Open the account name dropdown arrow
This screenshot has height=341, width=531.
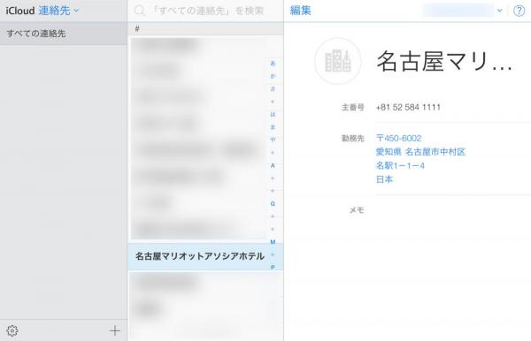(499, 11)
